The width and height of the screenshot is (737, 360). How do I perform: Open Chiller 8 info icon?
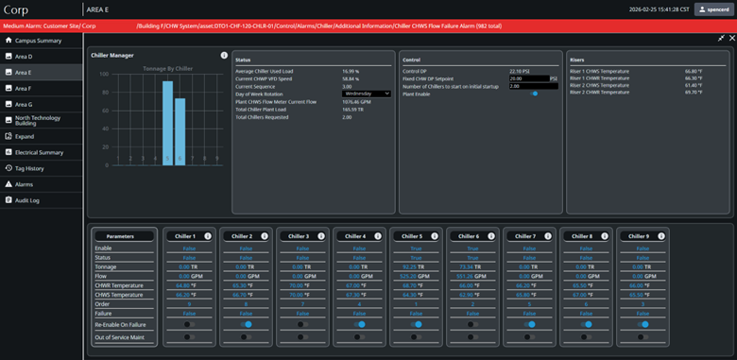(605, 236)
